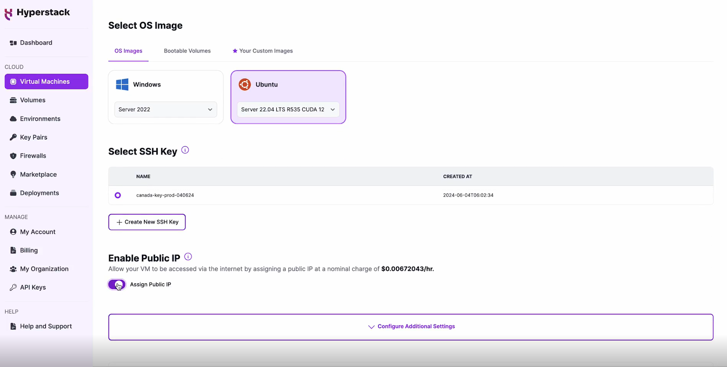Go to Firewalls section
The height and width of the screenshot is (367, 727).
coord(46,156)
